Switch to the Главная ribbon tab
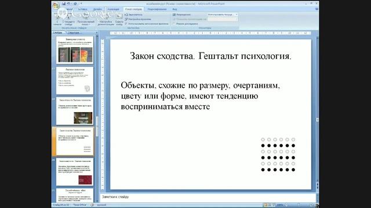The width and height of the screenshot is (371, 208). pyautogui.click(x=68, y=9)
